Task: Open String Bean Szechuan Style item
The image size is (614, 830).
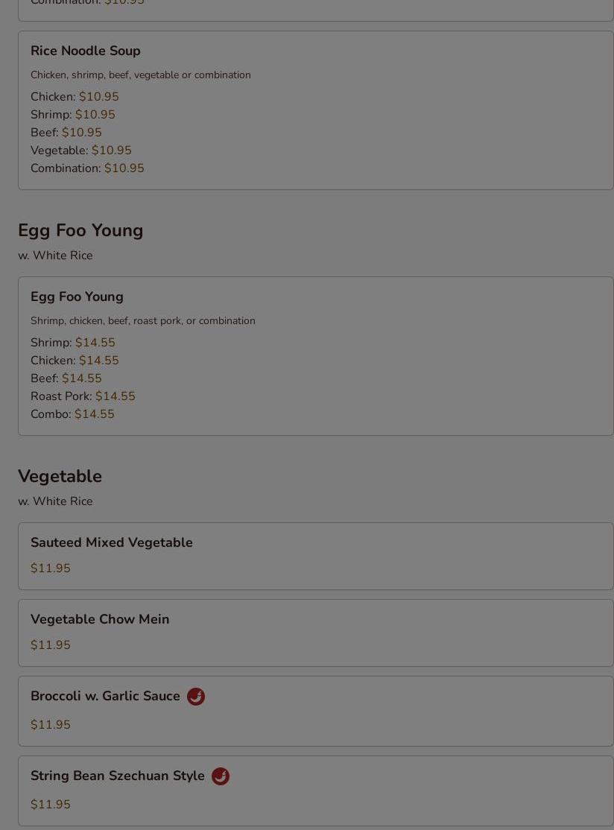Action: (316, 791)
